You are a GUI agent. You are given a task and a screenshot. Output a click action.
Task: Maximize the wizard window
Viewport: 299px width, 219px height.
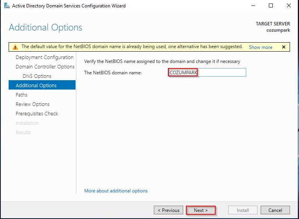(271, 6)
